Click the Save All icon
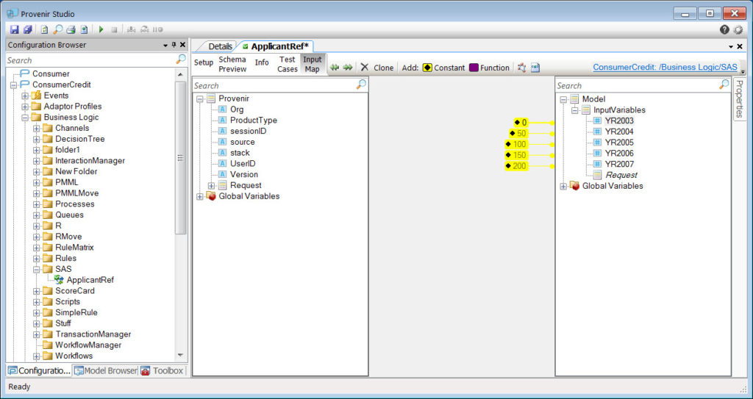This screenshot has width=753, height=399. tap(27, 30)
